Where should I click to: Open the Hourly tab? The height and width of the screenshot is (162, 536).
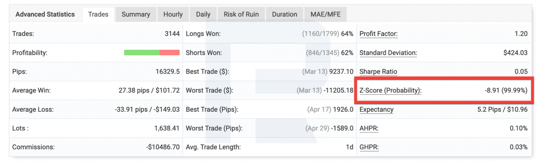tap(173, 14)
